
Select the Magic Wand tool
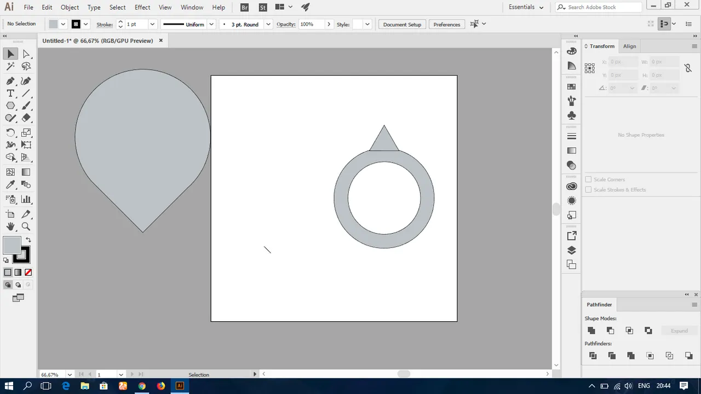pos(10,67)
